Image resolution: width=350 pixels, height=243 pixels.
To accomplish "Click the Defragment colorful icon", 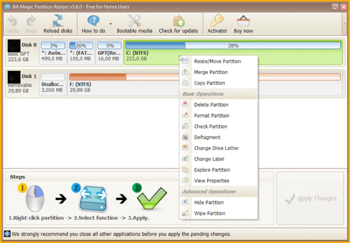I will pos(185,137).
